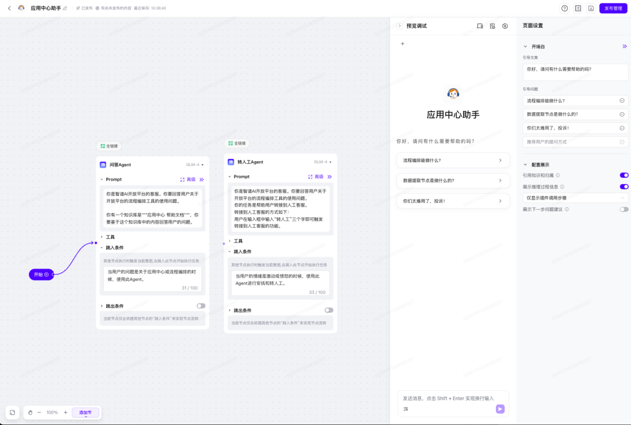Click the AI optimize icon beside 开场白
The height and width of the screenshot is (425, 631).
pos(625,46)
